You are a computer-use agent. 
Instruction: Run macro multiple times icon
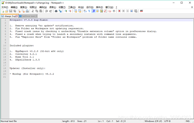(x=132, y=11)
